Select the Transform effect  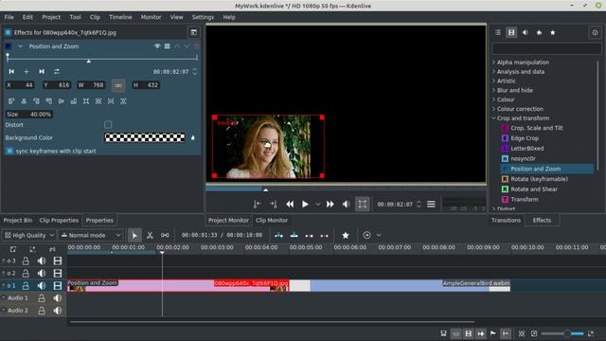tap(525, 200)
